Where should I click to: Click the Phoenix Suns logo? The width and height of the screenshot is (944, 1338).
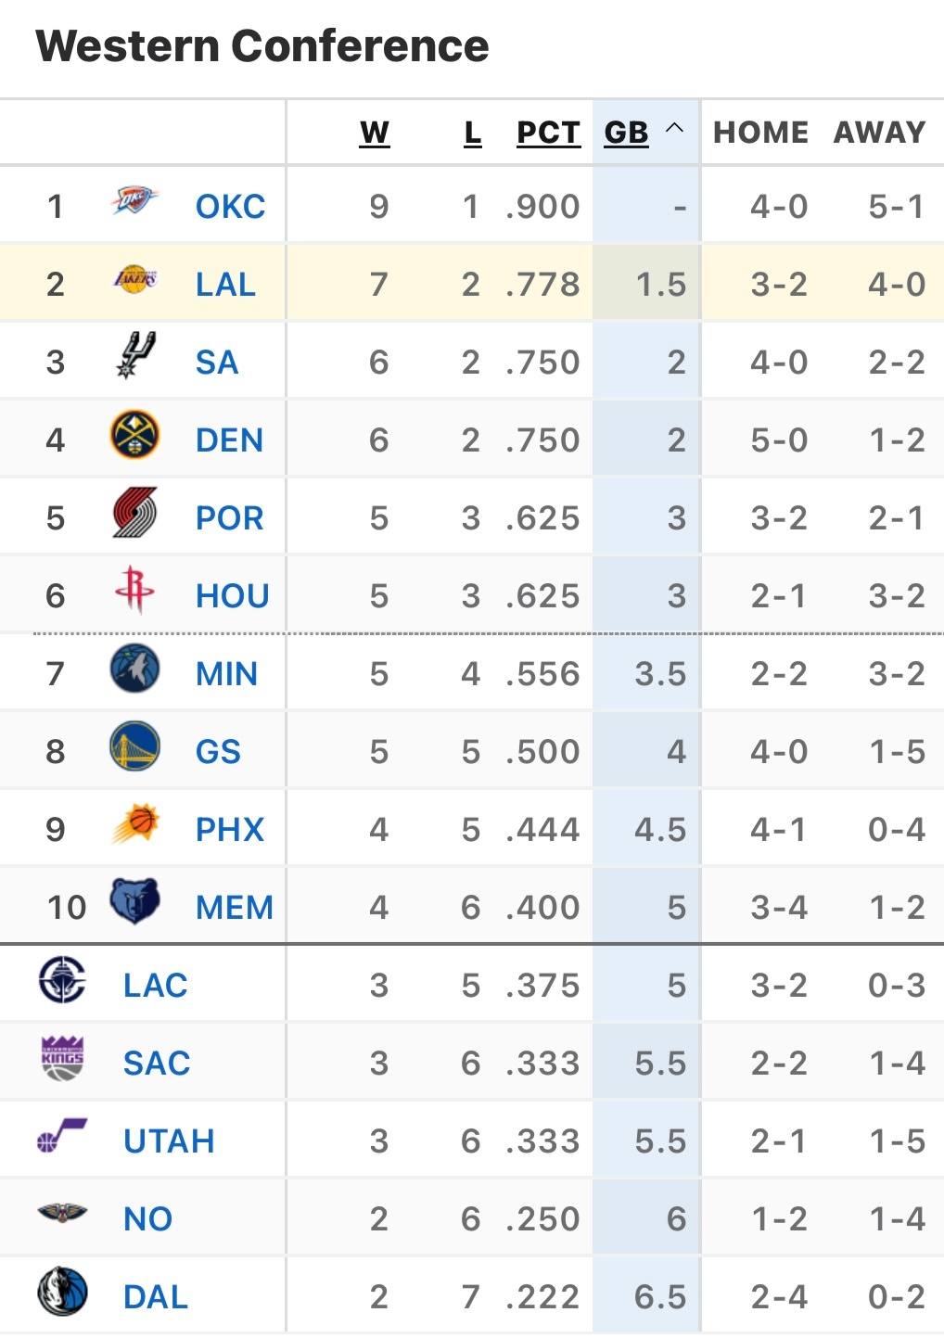(134, 824)
